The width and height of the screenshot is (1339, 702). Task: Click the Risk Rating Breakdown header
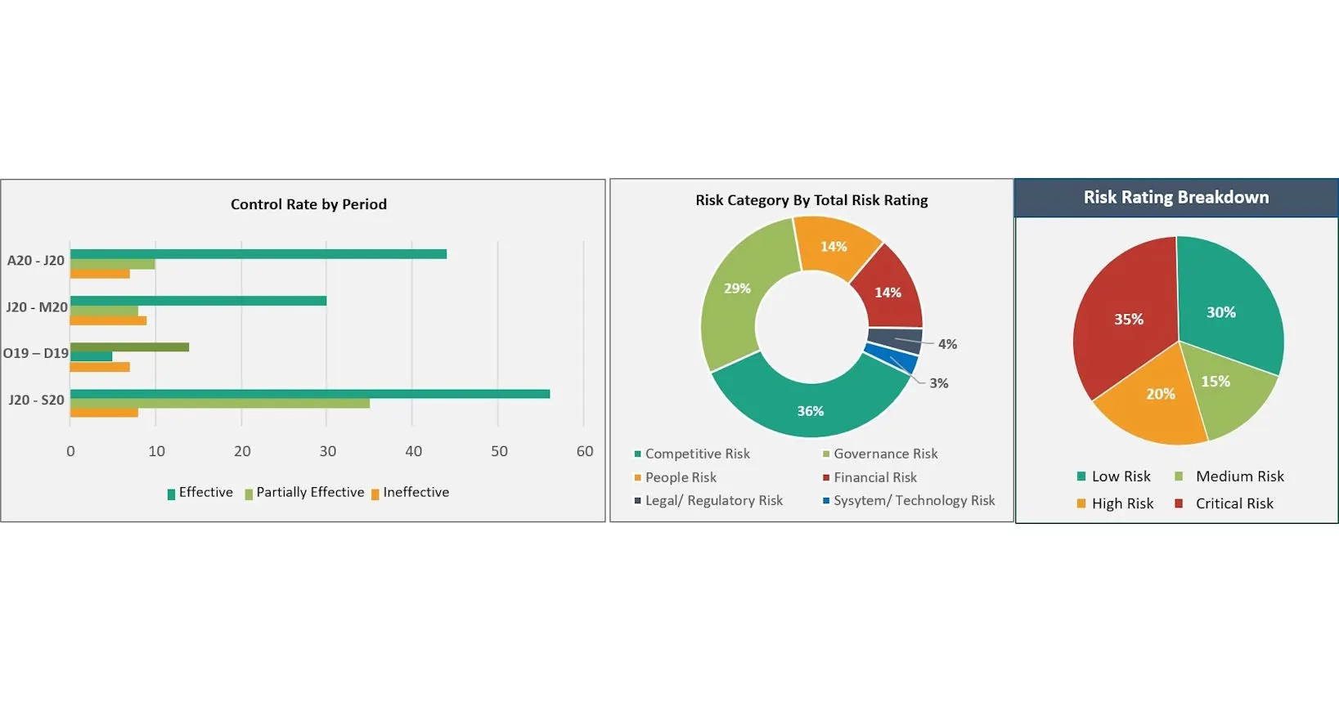pos(1176,198)
